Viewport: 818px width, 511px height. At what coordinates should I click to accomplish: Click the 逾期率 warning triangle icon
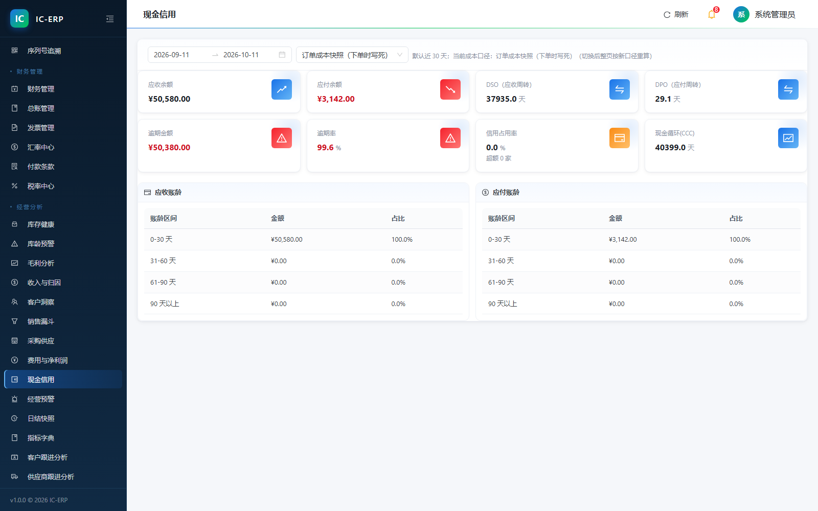[x=450, y=138]
